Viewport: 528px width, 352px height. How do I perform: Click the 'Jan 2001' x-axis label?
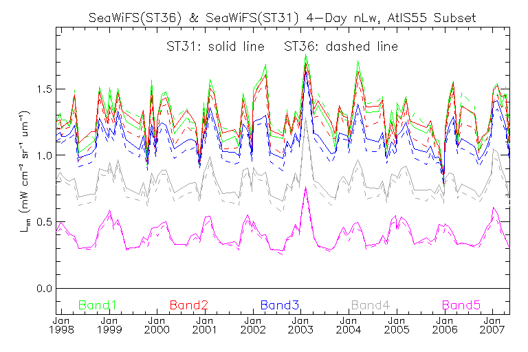coord(205,325)
